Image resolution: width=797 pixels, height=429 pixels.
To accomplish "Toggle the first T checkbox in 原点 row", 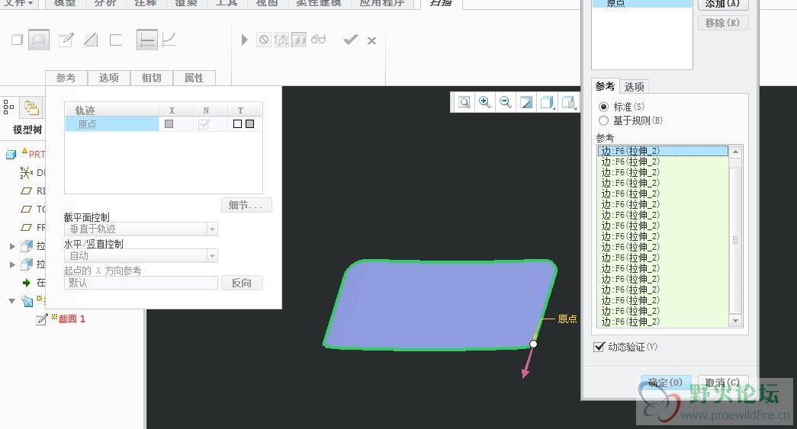I will 237,124.
